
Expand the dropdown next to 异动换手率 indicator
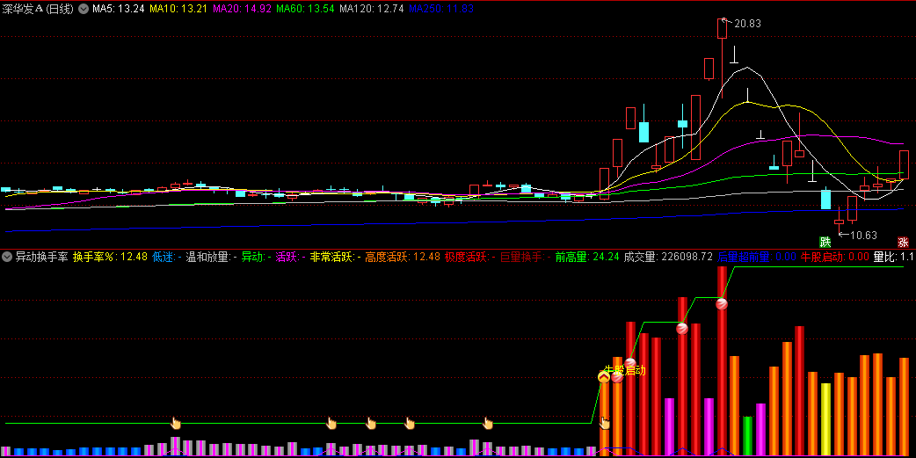(8, 257)
